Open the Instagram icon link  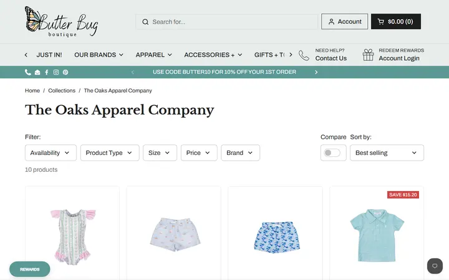coord(56,72)
